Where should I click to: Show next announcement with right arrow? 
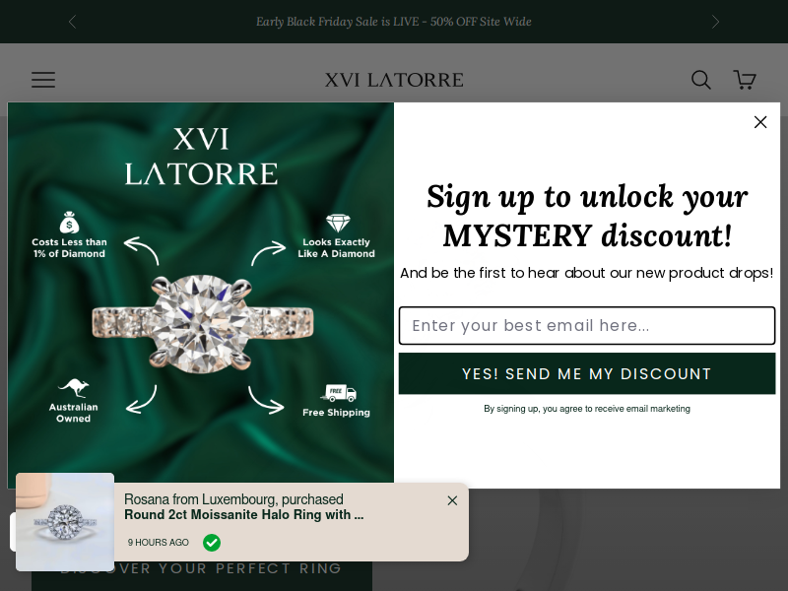click(x=715, y=22)
